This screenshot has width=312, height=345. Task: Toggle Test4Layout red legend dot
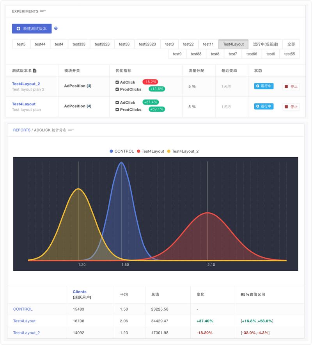click(138, 151)
